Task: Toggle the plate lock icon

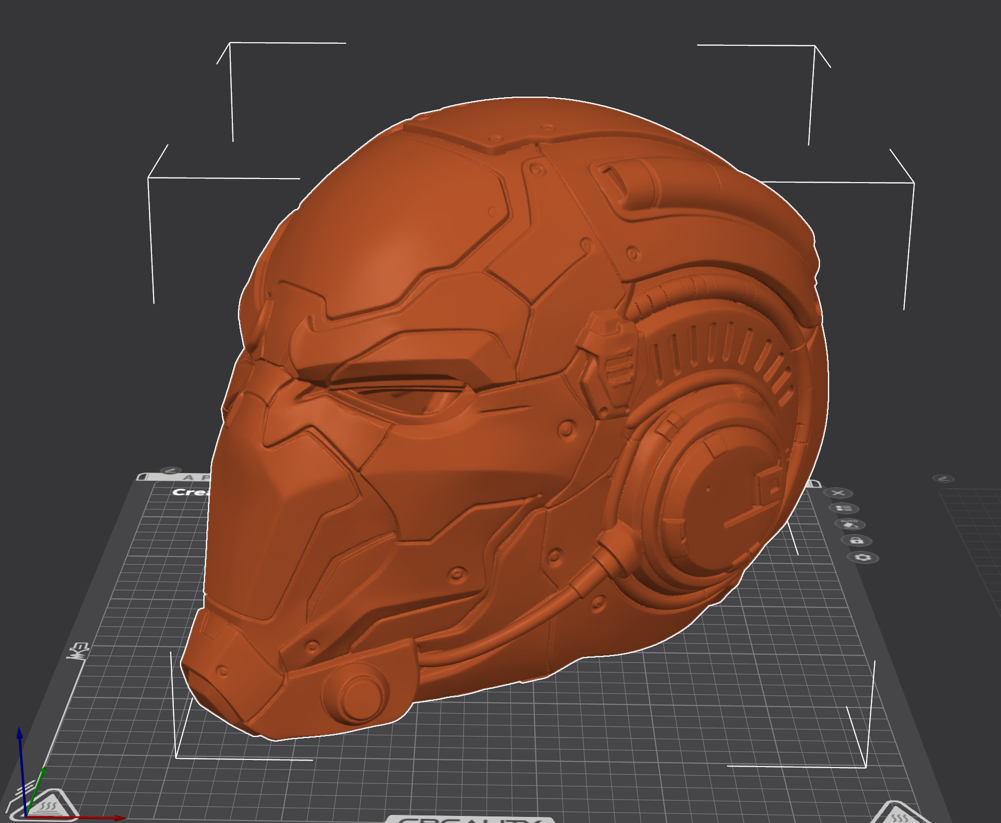Action: 857,541
